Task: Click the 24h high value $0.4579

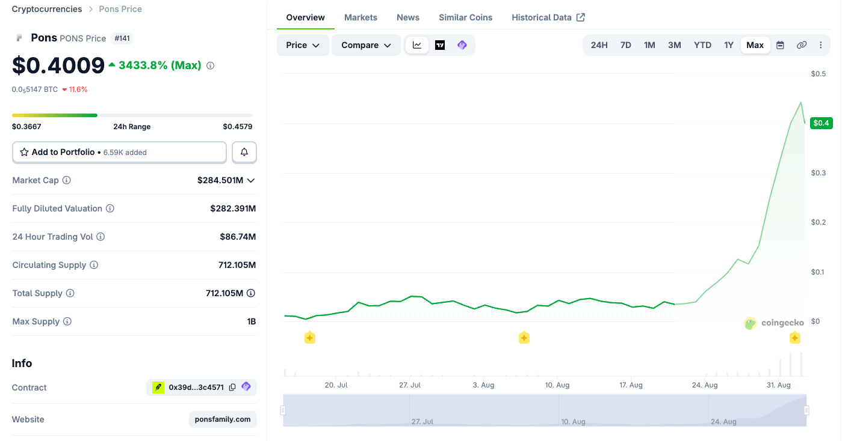Action: 238,127
